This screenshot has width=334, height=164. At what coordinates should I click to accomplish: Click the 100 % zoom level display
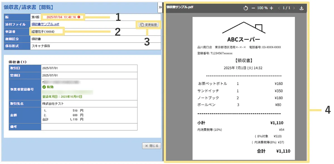262,8
